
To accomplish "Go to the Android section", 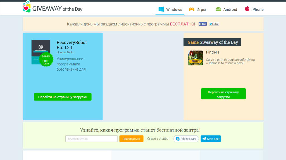I will [230, 9].
